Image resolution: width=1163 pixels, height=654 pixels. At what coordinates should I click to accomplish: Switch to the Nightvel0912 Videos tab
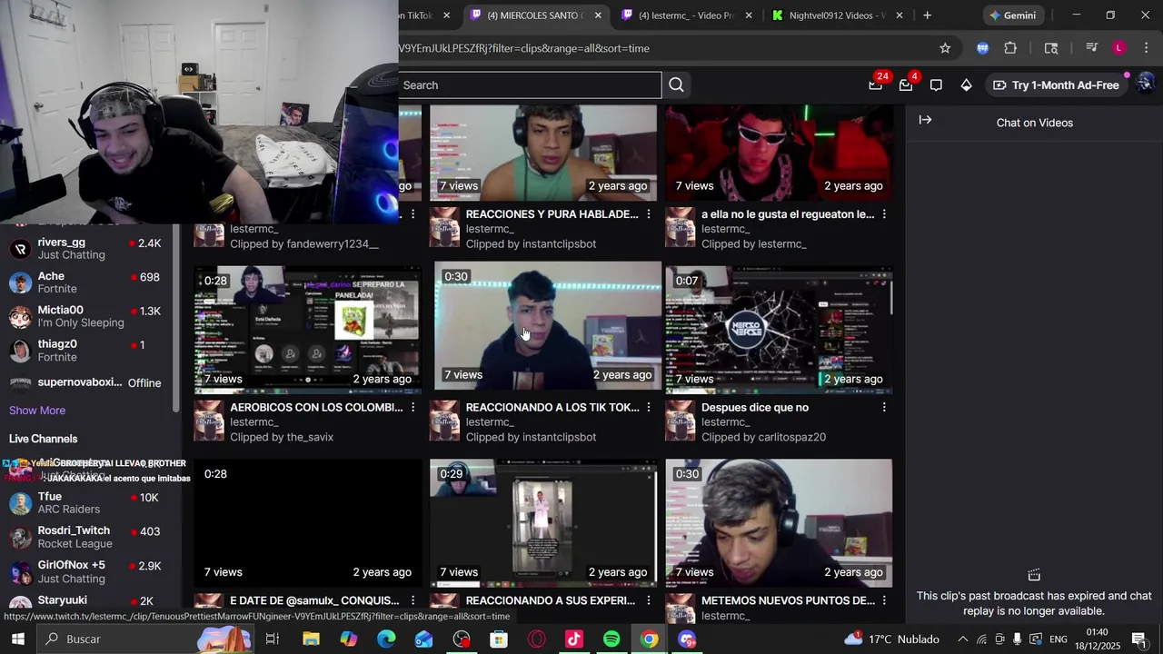click(x=836, y=15)
